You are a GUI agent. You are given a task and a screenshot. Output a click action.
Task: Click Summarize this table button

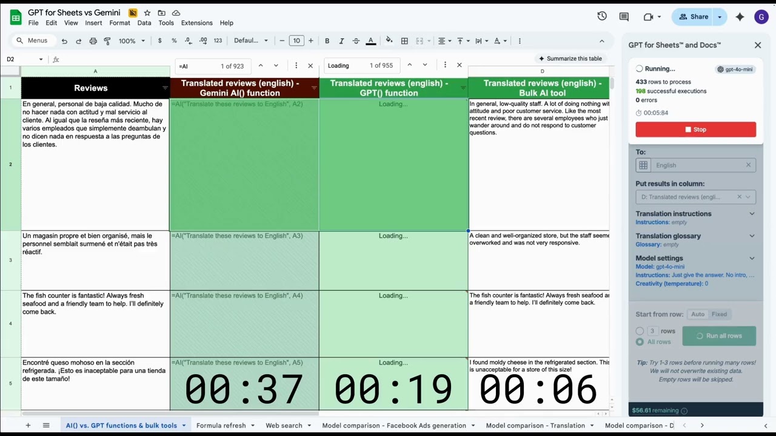click(x=570, y=59)
